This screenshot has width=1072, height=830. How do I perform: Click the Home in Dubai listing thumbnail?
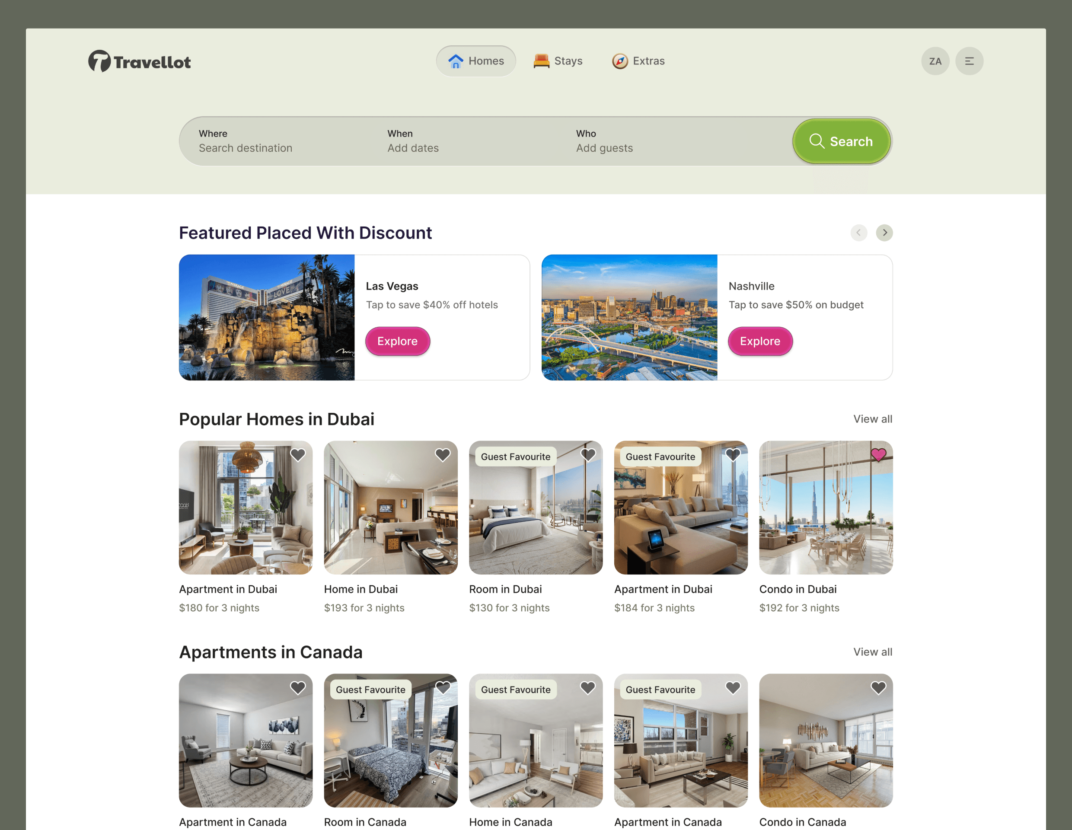coord(391,508)
